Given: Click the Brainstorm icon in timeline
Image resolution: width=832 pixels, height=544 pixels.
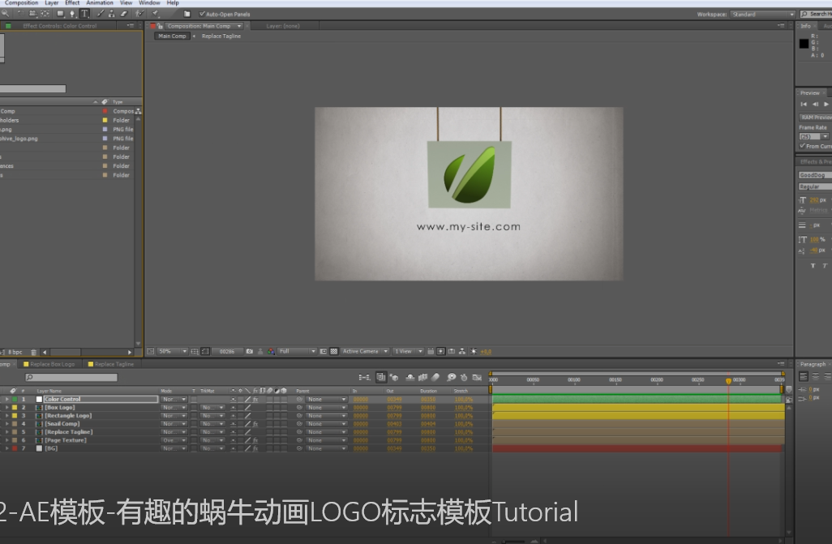Looking at the screenshot, I should pyautogui.click(x=452, y=377).
